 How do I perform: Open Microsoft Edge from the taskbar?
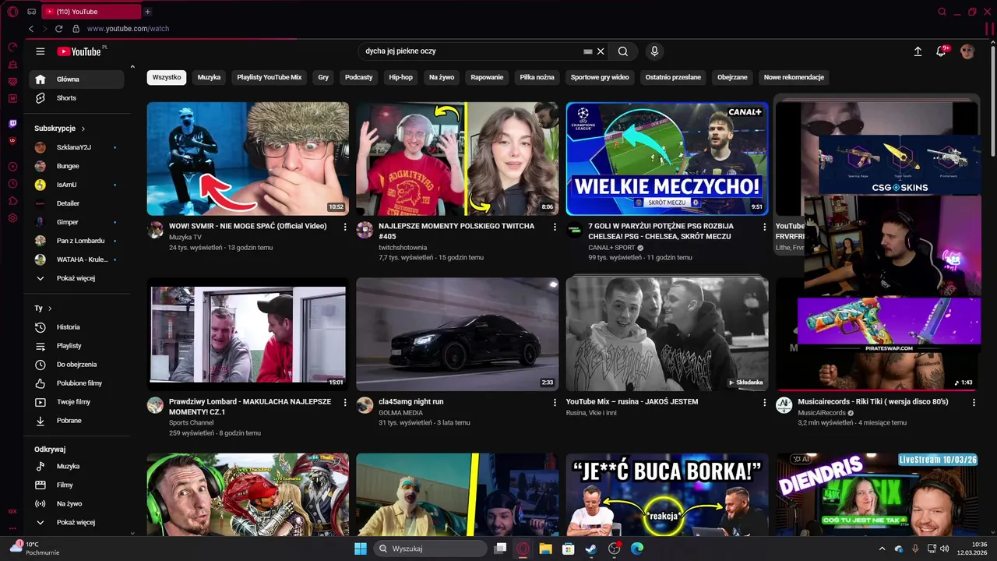[636, 549]
